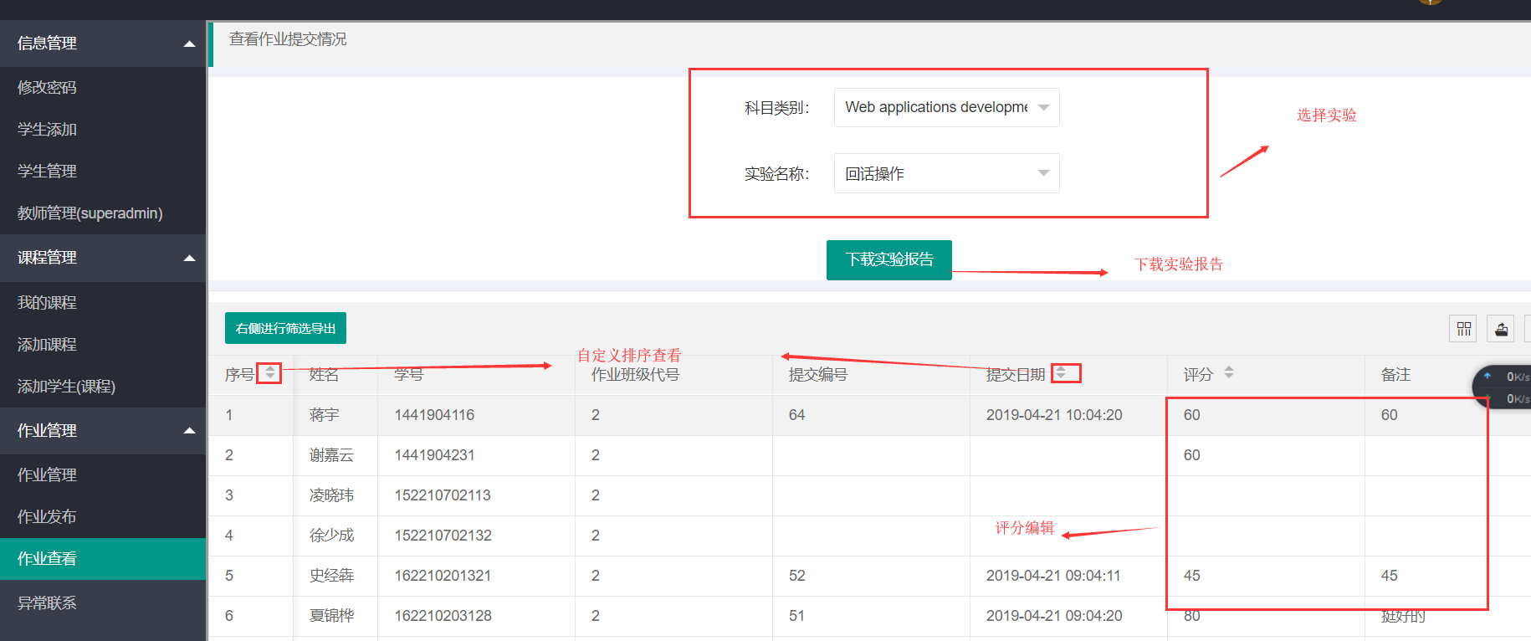Click the 备注 column header
Screen dimensions: 1531x641
coord(1395,374)
